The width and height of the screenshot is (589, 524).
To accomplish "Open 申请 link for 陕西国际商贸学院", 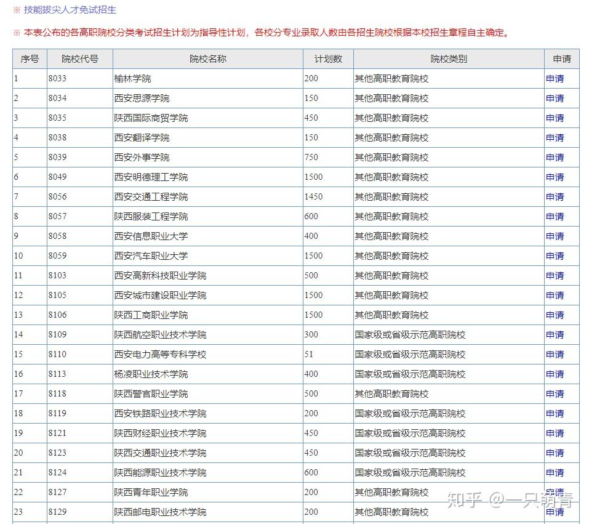I will 555,118.
